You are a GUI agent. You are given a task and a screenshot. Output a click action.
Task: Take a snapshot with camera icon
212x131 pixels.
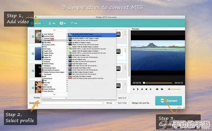pos(157,89)
